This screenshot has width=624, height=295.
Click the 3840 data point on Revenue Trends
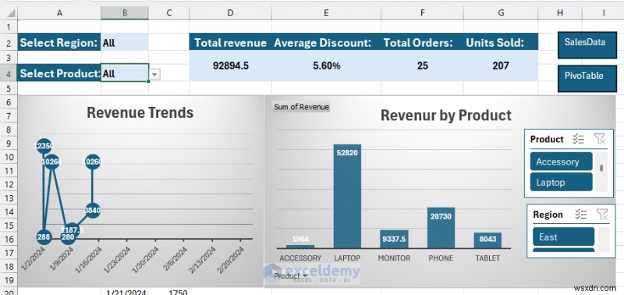click(92, 210)
